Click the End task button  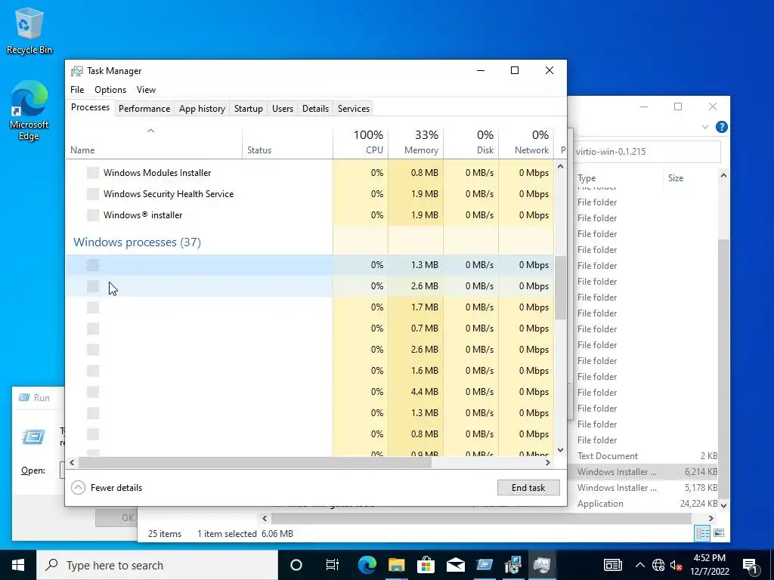coord(528,487)
